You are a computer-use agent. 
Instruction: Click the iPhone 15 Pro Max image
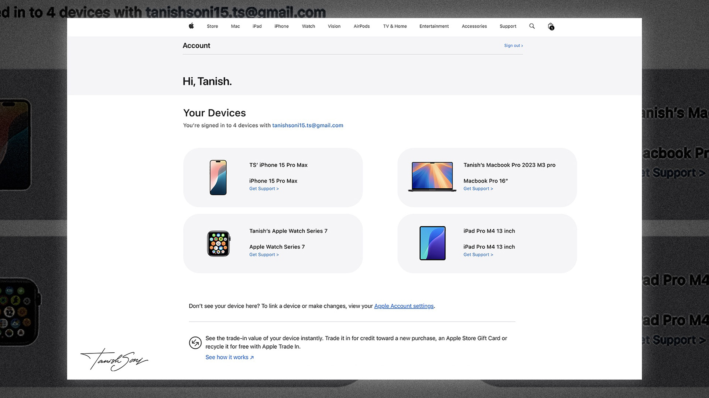point(218,177)
